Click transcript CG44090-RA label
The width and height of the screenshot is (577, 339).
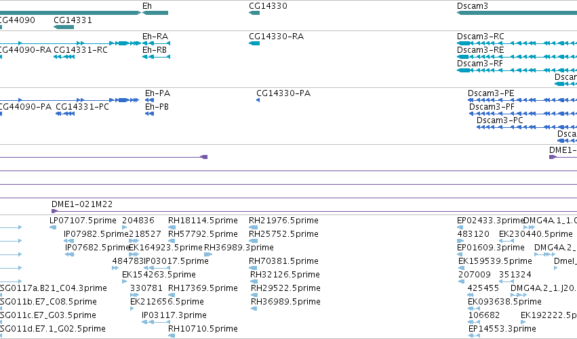coord(25,50)
